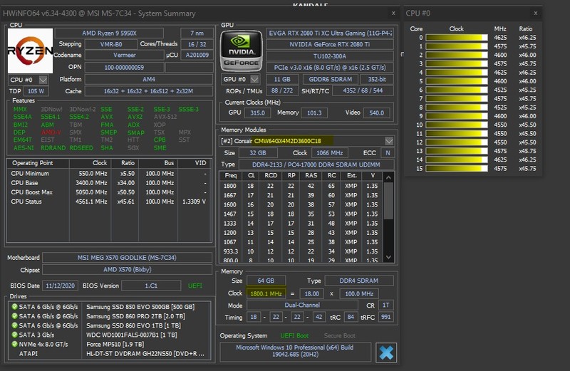Click the HL-DT-ST DVDRAM drive entry
The height and width of the screenshot is (371, 570).
point(145,354)
